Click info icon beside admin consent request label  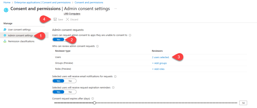[130, 35]
